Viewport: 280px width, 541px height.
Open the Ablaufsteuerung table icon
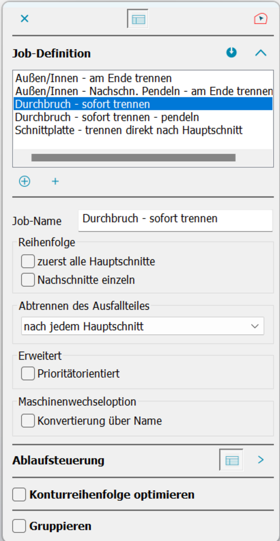[231, 460]
